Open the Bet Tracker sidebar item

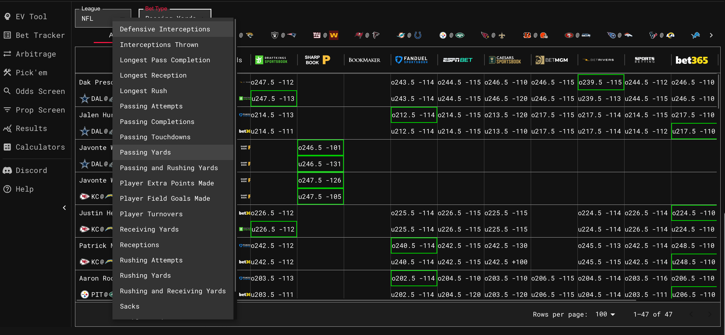40,35
